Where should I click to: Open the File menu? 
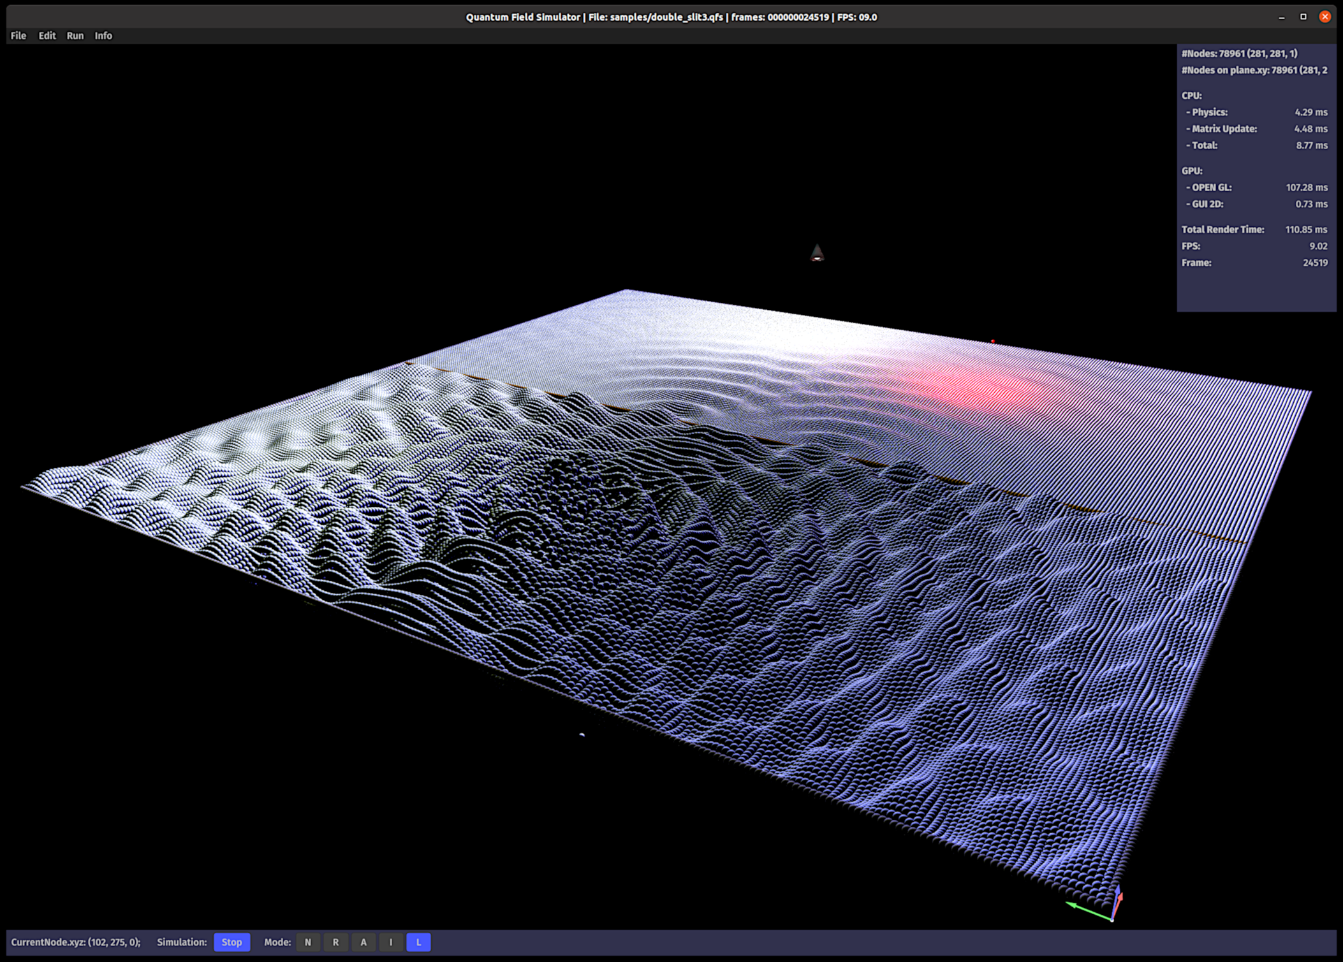(x=18, y=36)
